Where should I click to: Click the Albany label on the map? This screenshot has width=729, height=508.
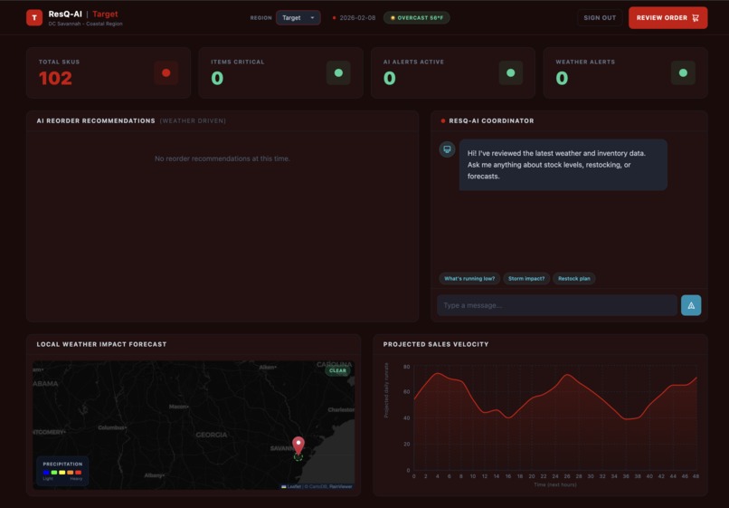[154, 474]
